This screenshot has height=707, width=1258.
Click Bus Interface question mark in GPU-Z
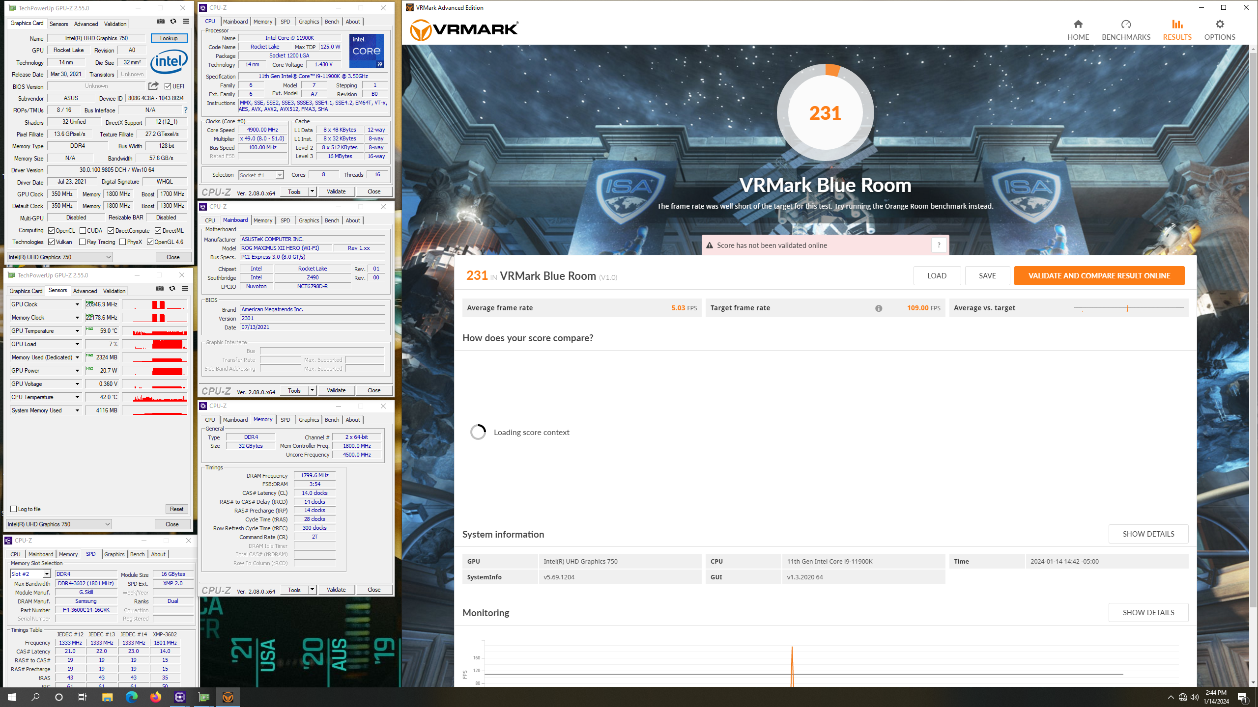pos(185,110)
